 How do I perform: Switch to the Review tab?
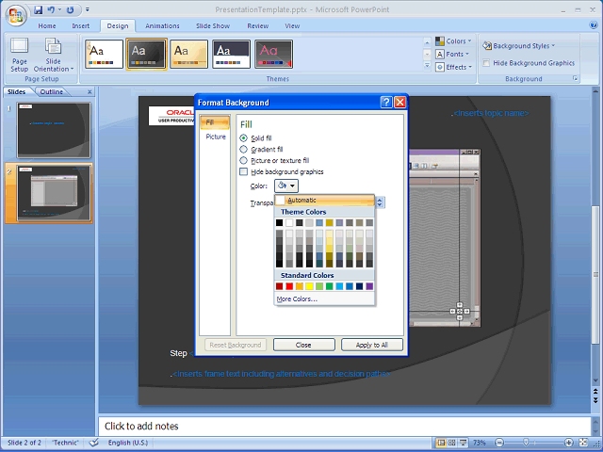(257, 25)
